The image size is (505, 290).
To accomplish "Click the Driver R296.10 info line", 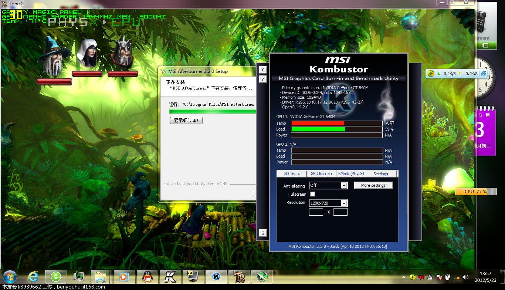I will click(x=322, y=102).
